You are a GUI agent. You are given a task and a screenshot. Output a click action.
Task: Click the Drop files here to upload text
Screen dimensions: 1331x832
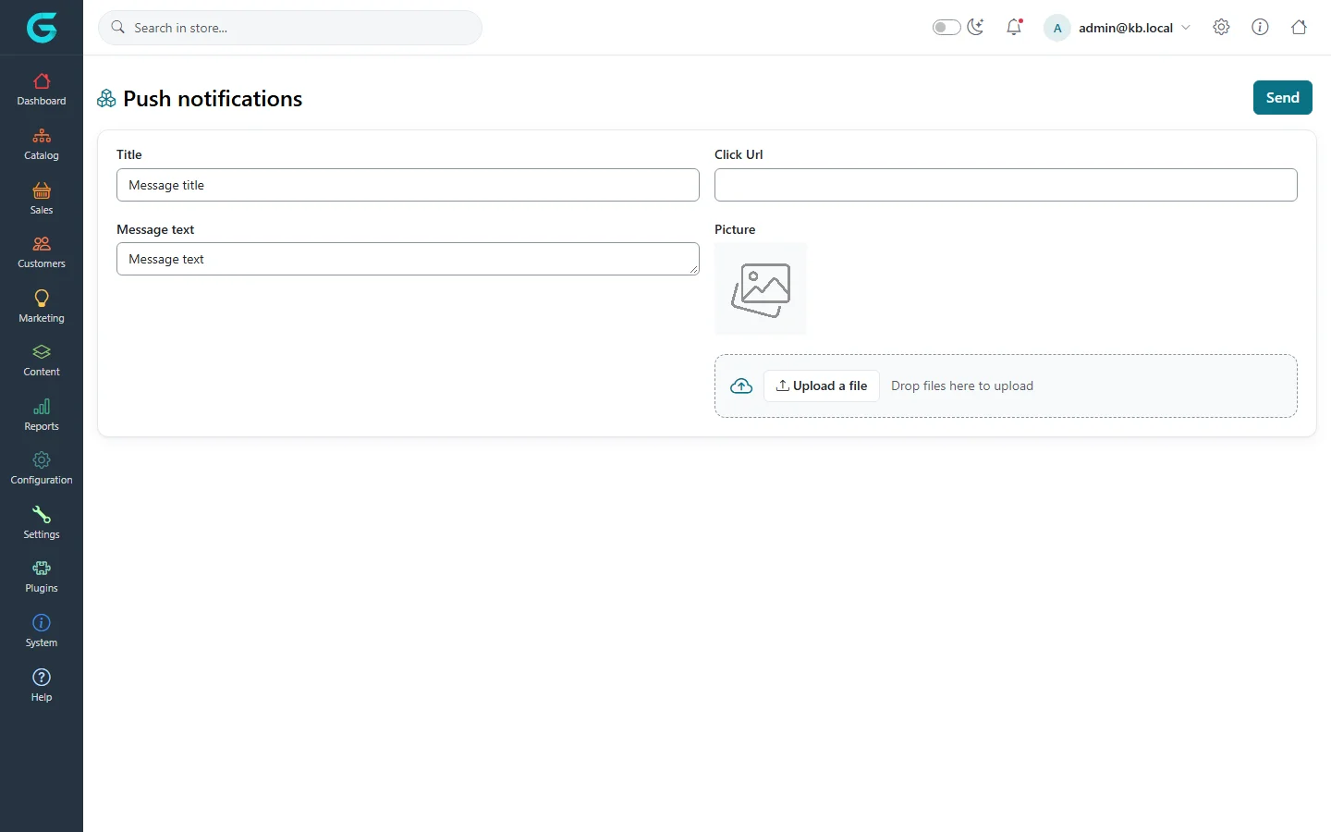pyautogui.click(x=962, y=386)
